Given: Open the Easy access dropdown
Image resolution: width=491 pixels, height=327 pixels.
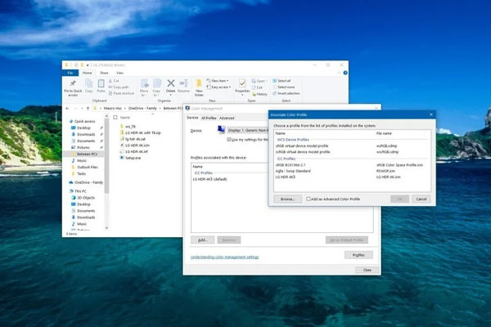Looking at the screenshot, I should (x=218, y=87).
